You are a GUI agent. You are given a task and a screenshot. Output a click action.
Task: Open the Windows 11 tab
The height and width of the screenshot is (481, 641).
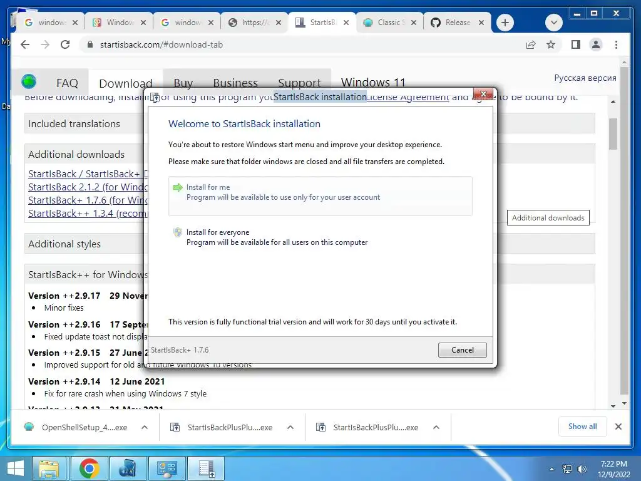coord(373,83)
